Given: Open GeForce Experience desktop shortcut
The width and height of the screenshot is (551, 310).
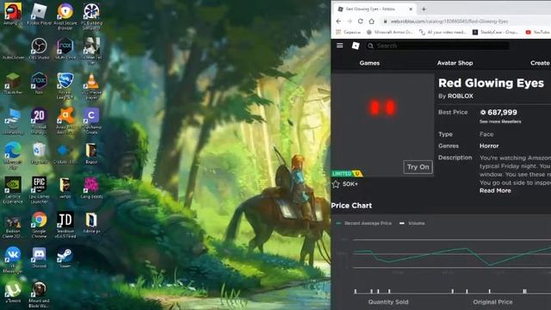Looking at the screenshot, I should tap(13, 189).
